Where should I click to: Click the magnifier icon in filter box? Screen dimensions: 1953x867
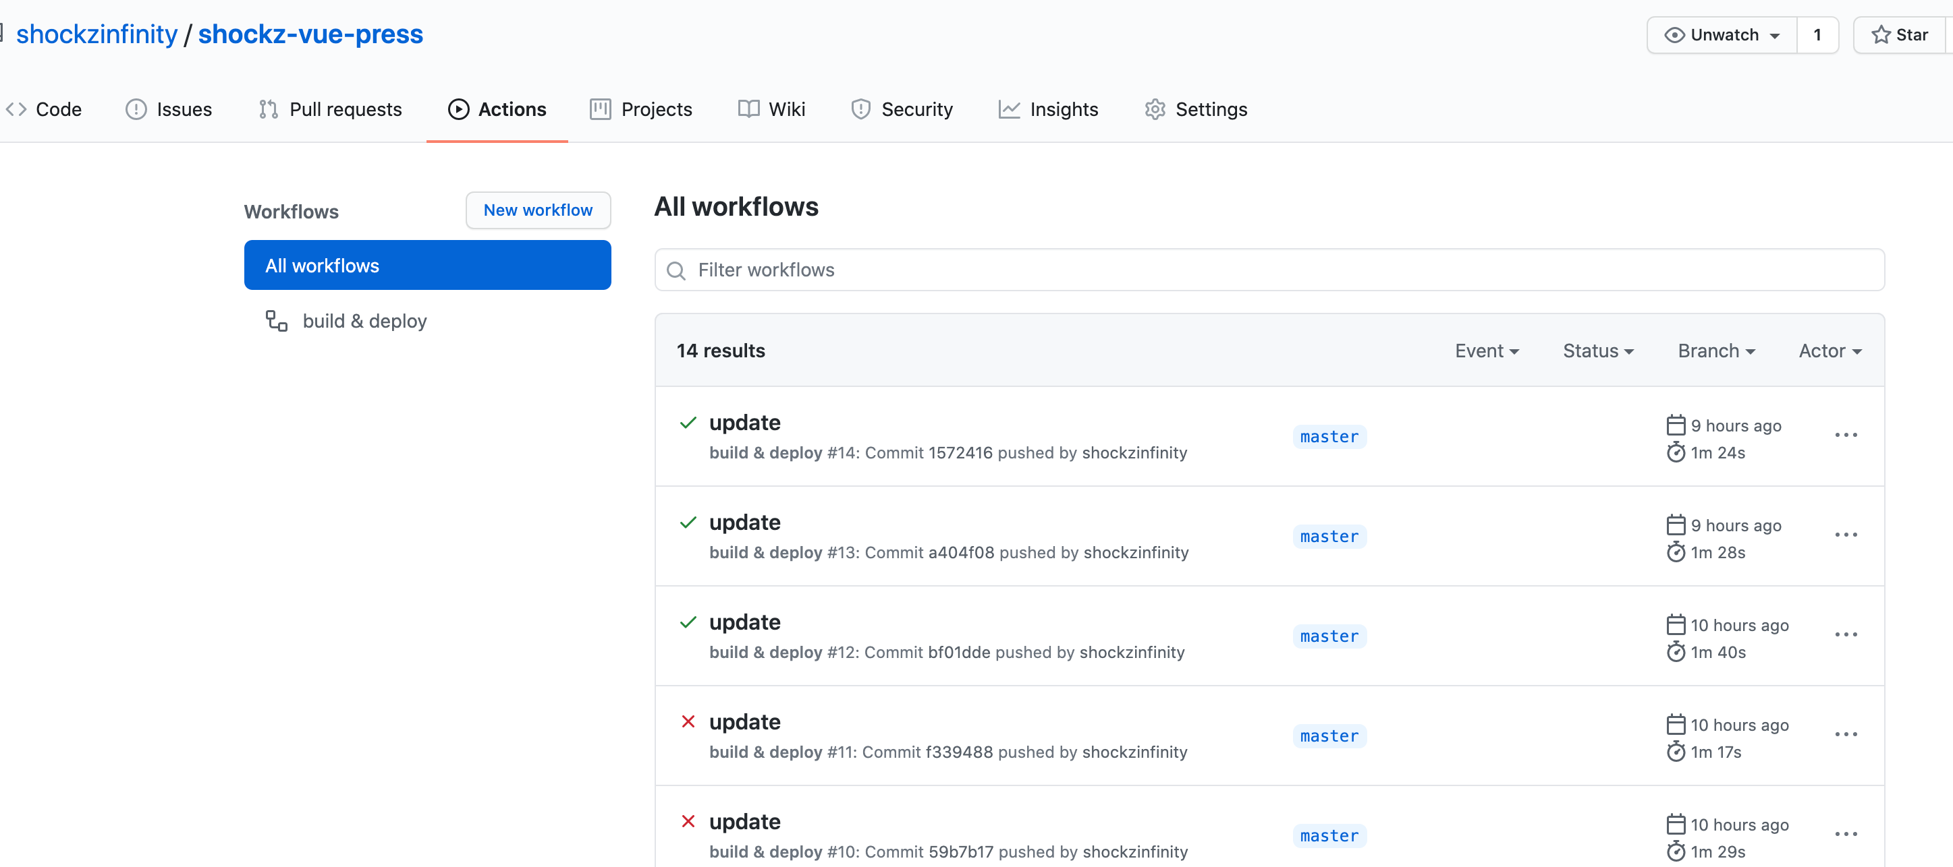point(676,270)
